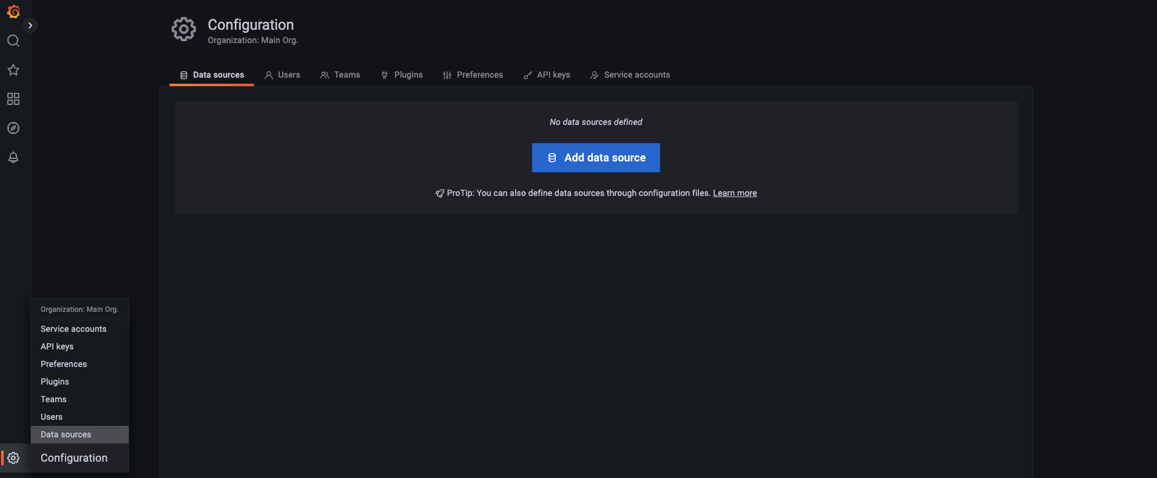Click the 'Organization: Main Org.' page subtitle
Screen dimensions: 1157x478
click(x=253, y=40)
